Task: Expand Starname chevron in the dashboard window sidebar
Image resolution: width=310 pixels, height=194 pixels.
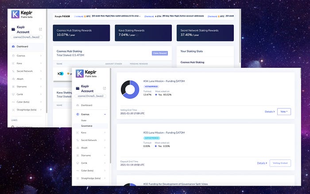Action: (41, 87)
